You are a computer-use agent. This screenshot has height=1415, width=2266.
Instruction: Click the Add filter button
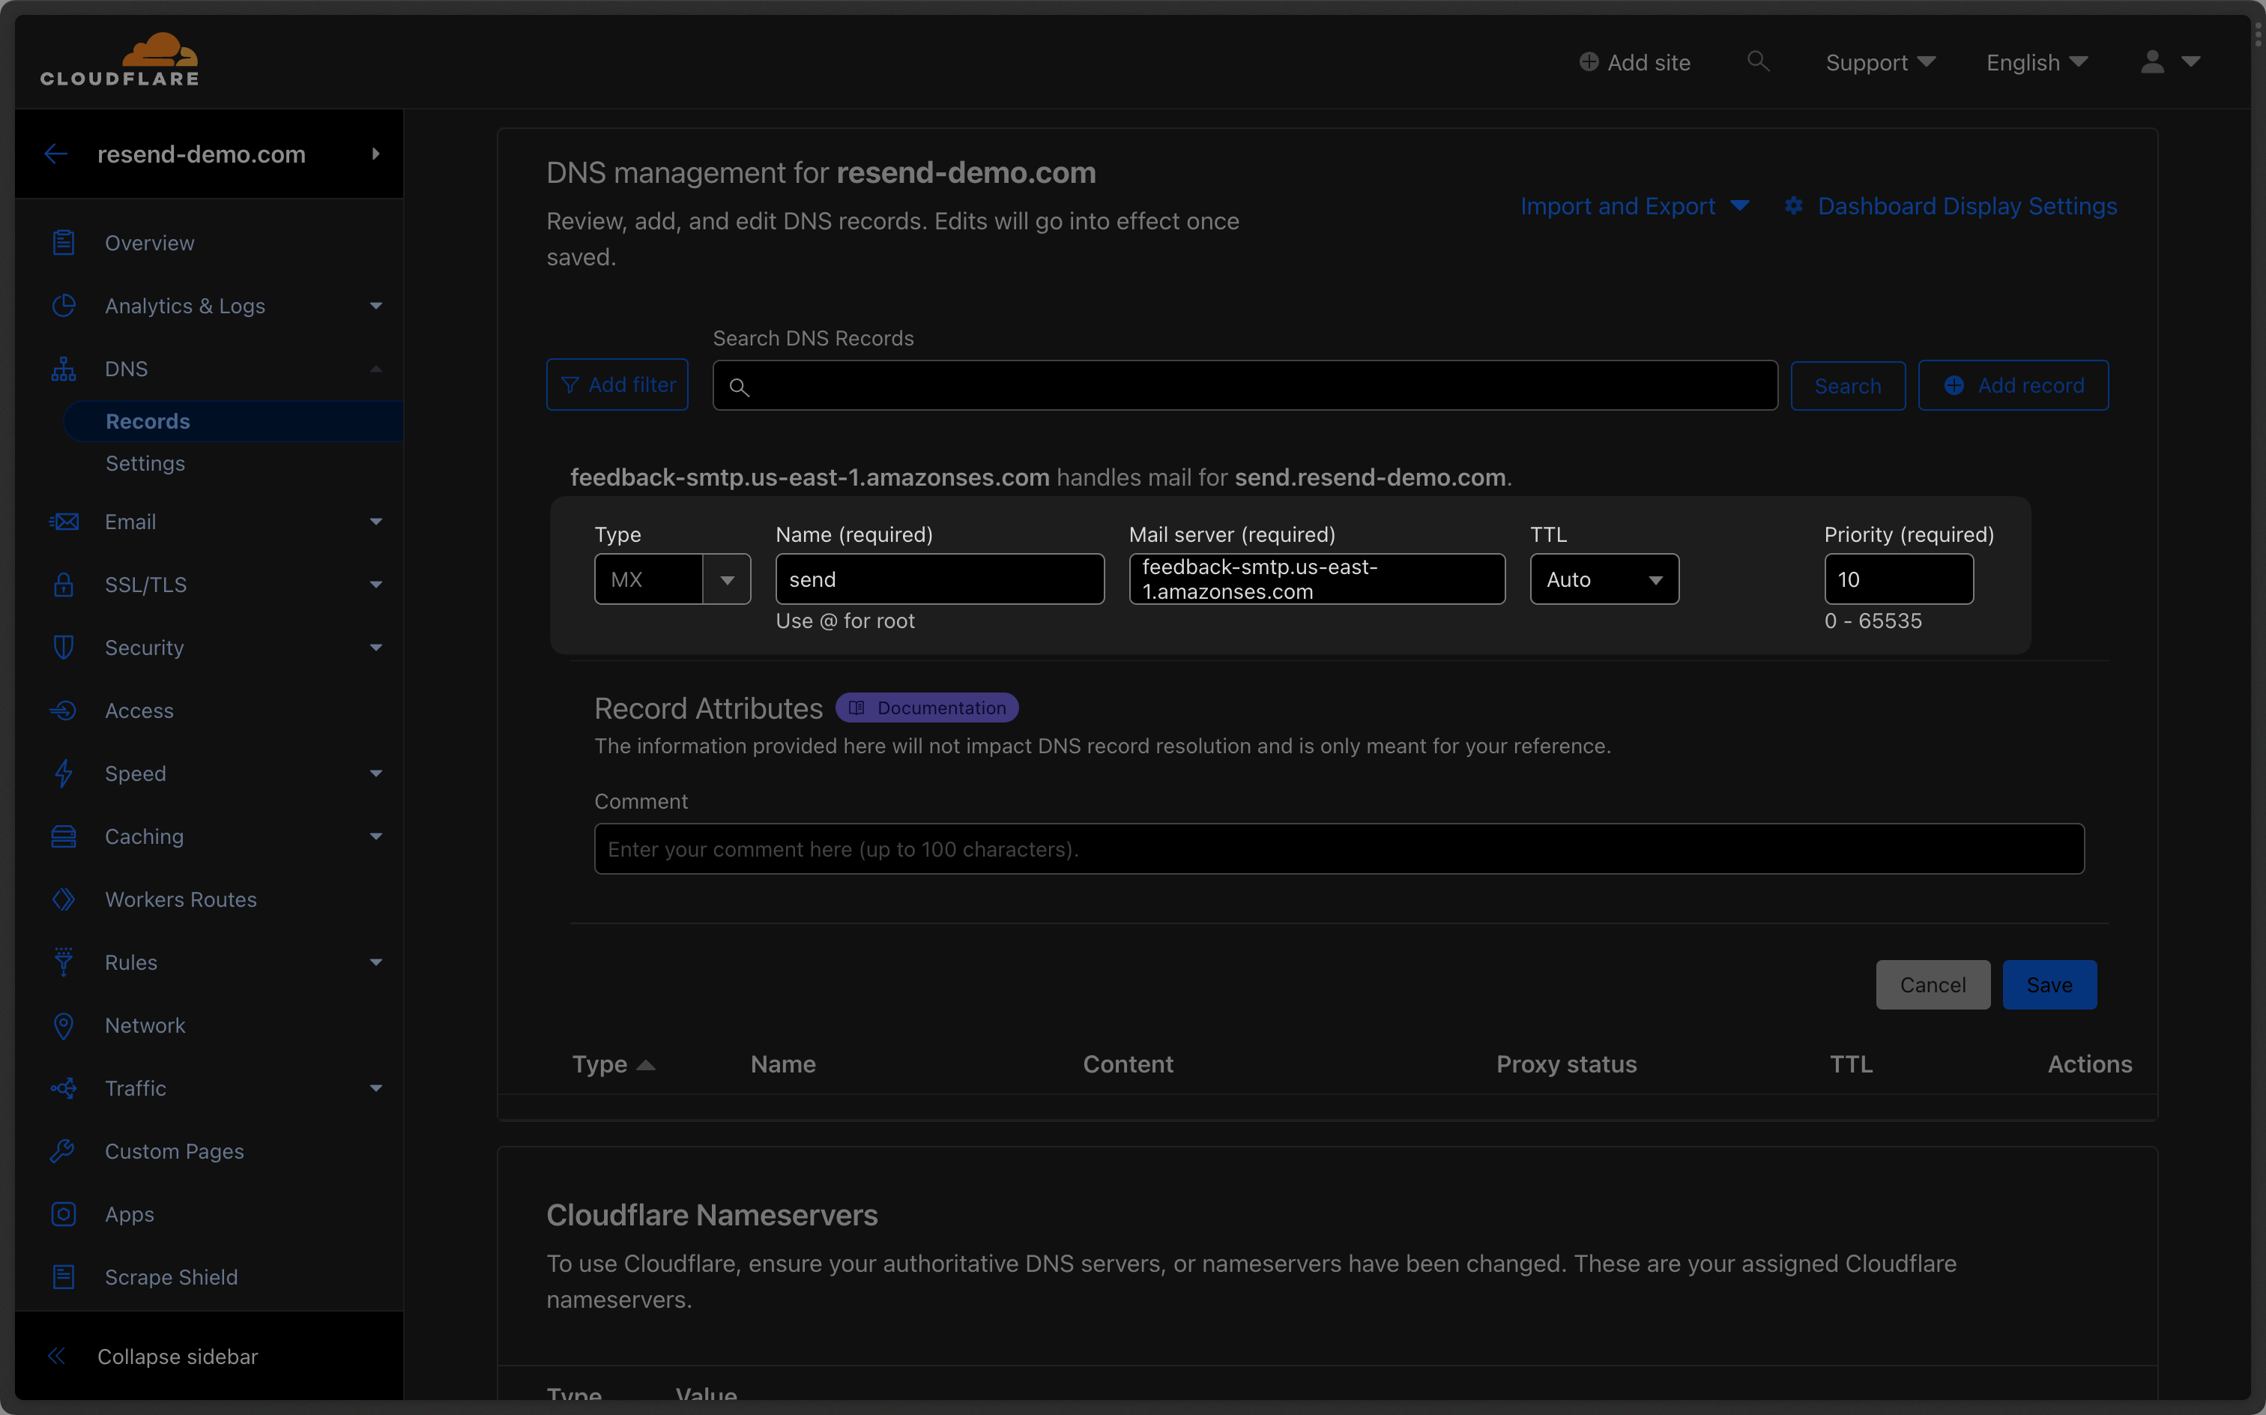click(617, 384)
